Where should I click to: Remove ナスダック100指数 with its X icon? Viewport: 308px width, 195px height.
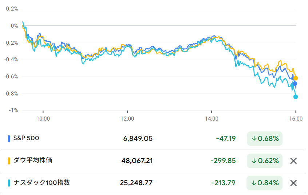pyautogui.click(x=293, y=183)
